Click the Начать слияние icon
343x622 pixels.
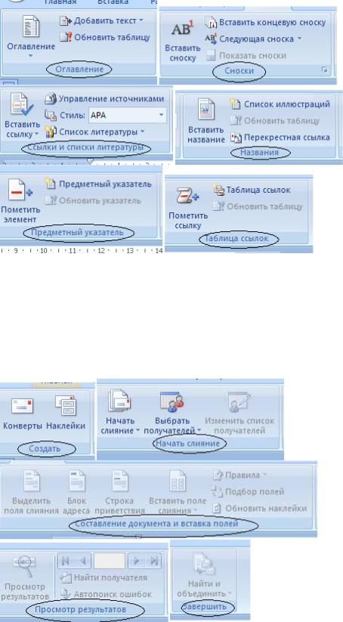(119, 401)
